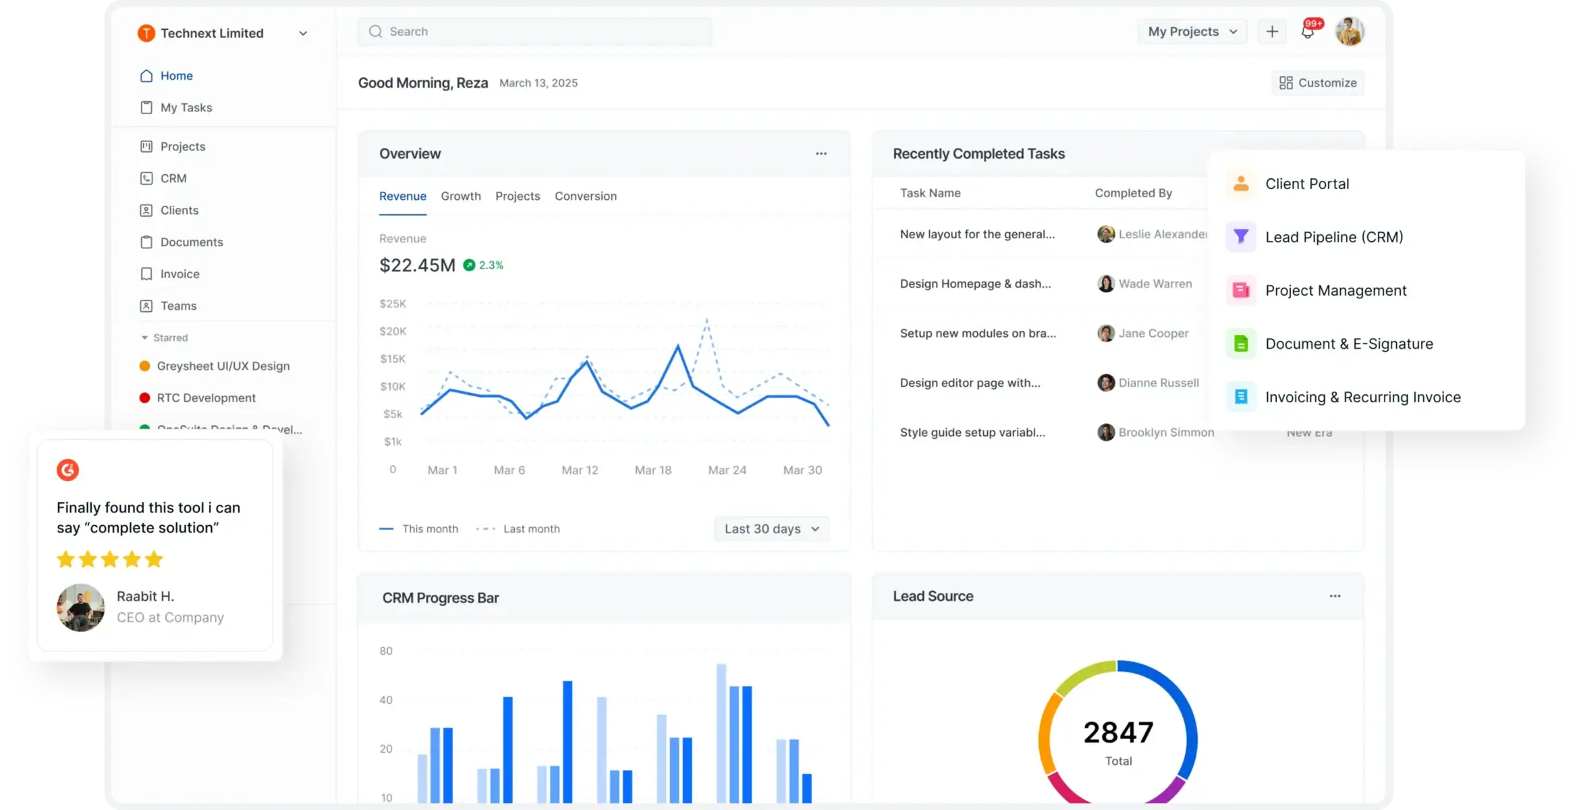Click the Lead Pipeline funnel icon
This screenshot has width=1579, height=810.
(1241, 237)
